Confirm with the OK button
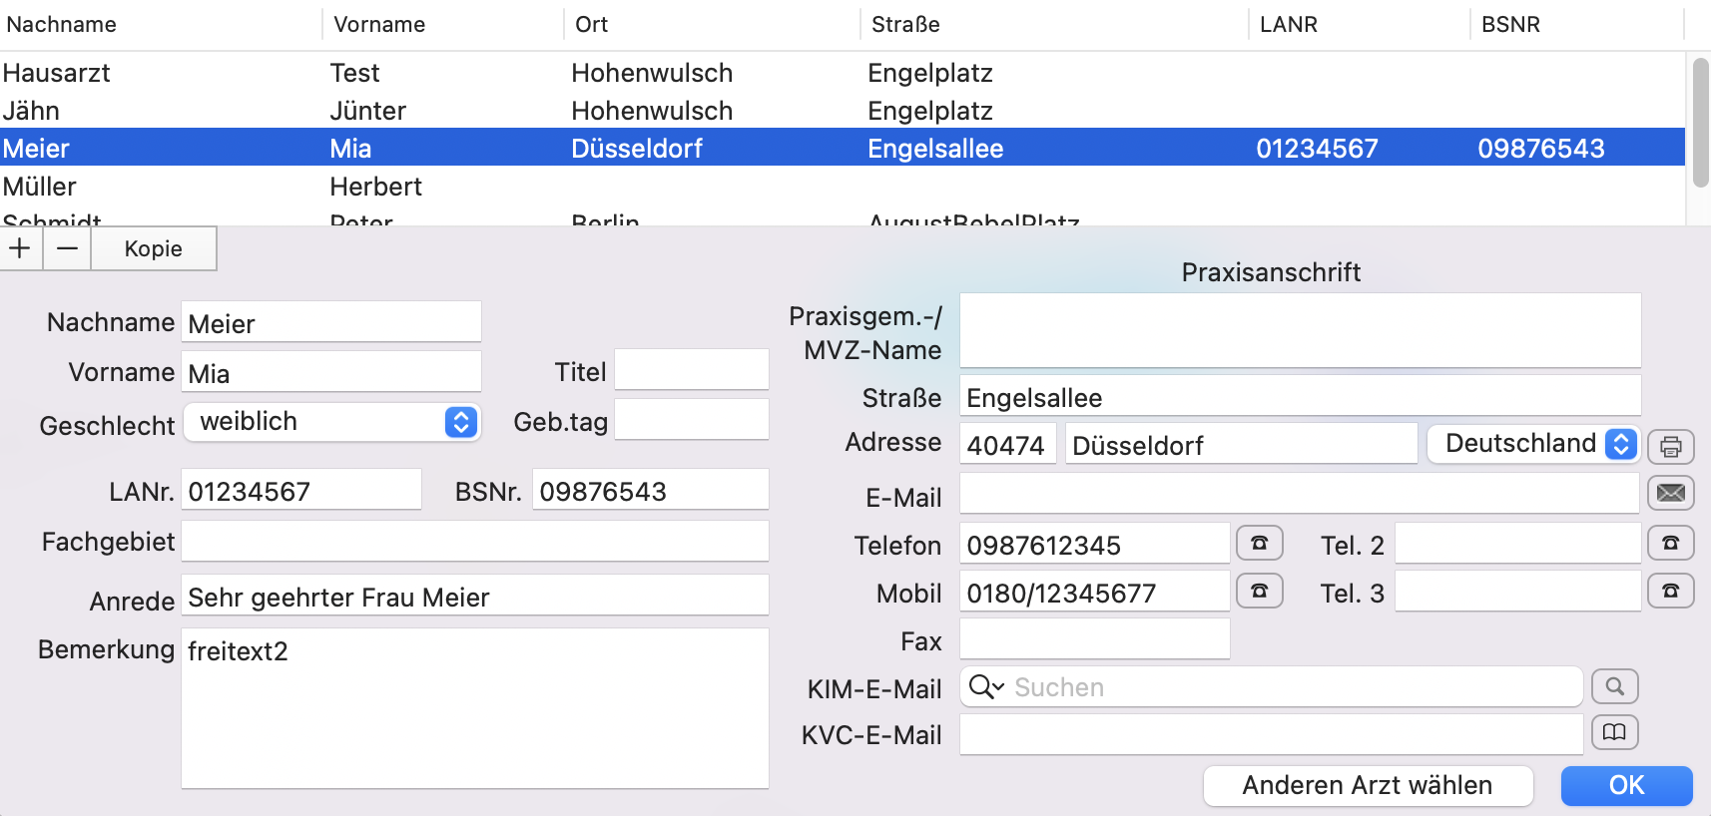The width and height of the screenshot is (1711, 816). point(1626,785)
